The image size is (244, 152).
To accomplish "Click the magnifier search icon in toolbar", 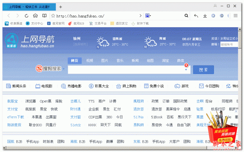I will (x=186, y=15).
